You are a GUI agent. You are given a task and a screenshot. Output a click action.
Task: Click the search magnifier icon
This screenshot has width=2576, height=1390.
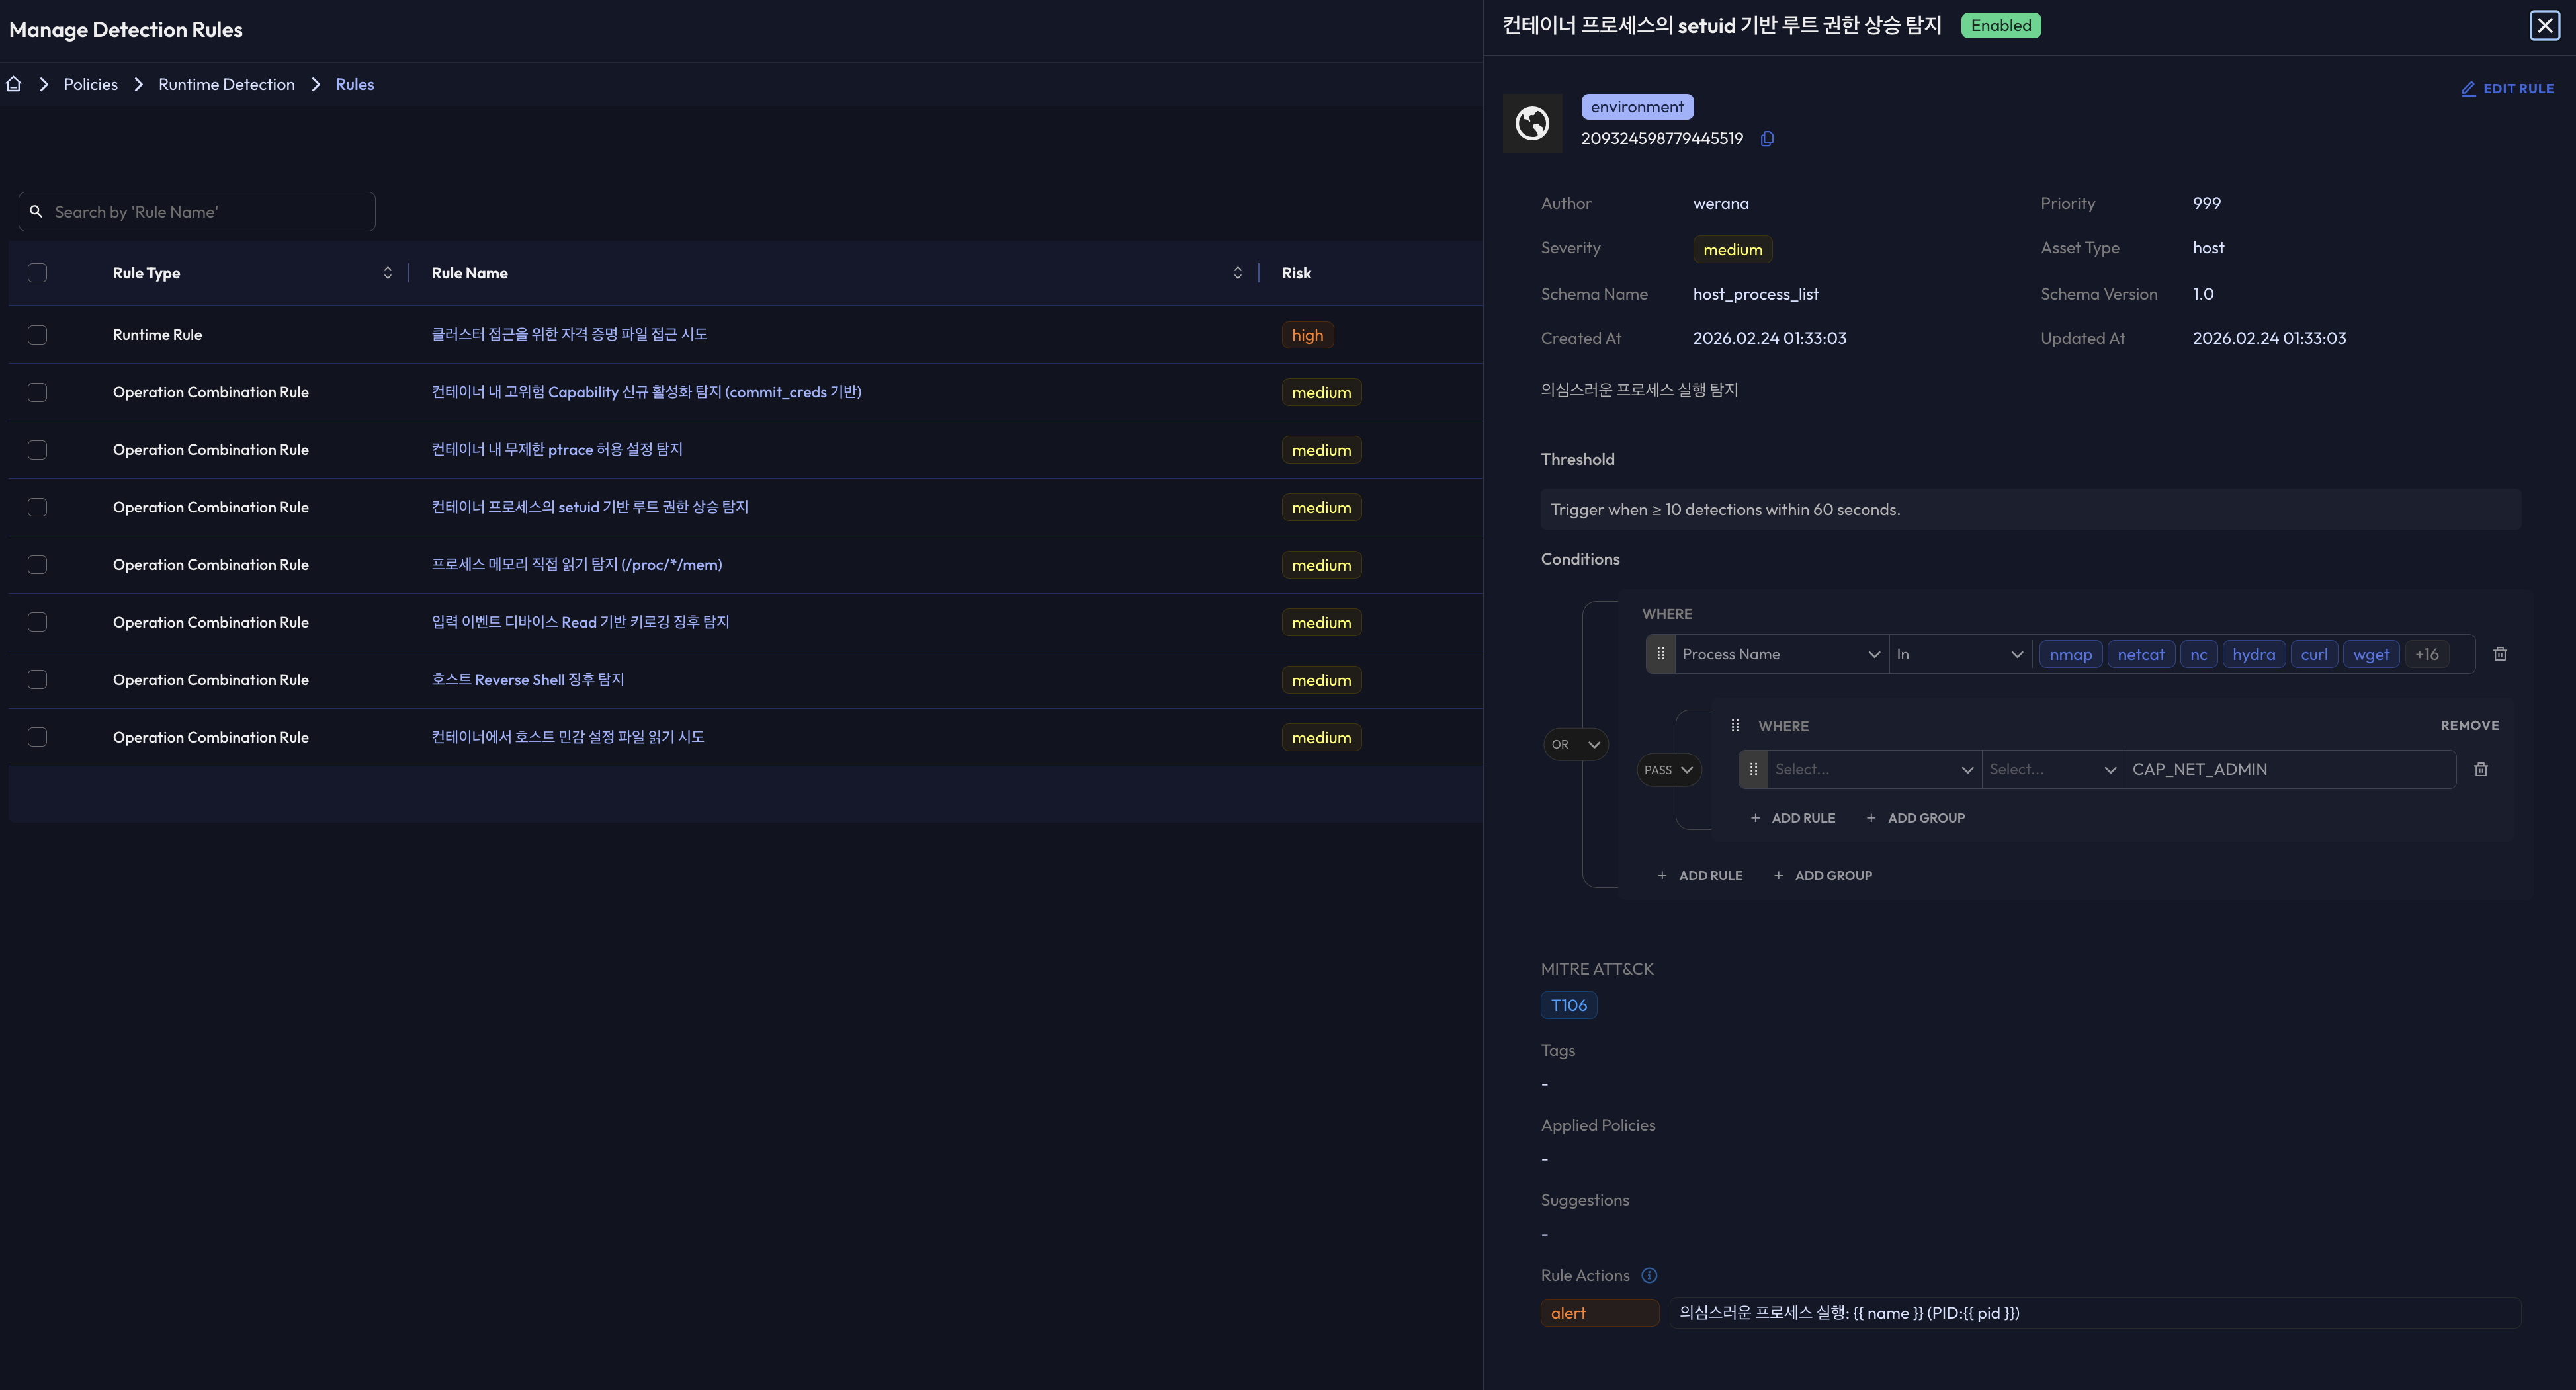(36, 212)
